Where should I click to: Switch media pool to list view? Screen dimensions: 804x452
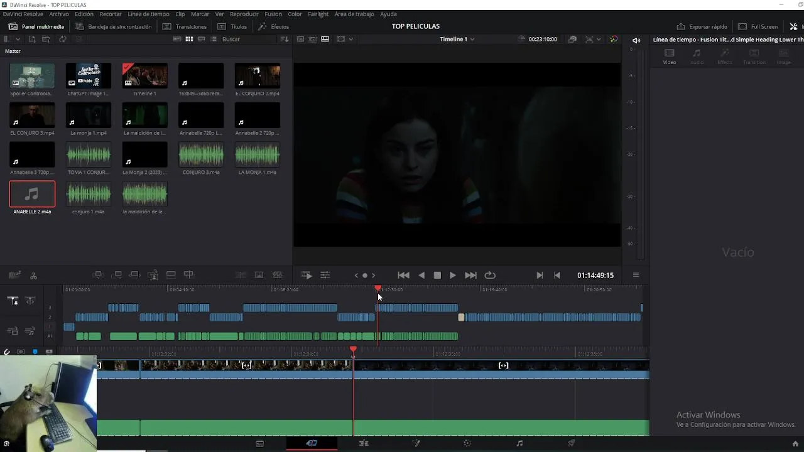tap(214, 39)
